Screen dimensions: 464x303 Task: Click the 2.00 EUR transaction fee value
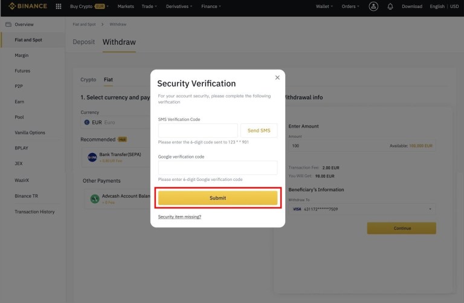pos(331,168)
